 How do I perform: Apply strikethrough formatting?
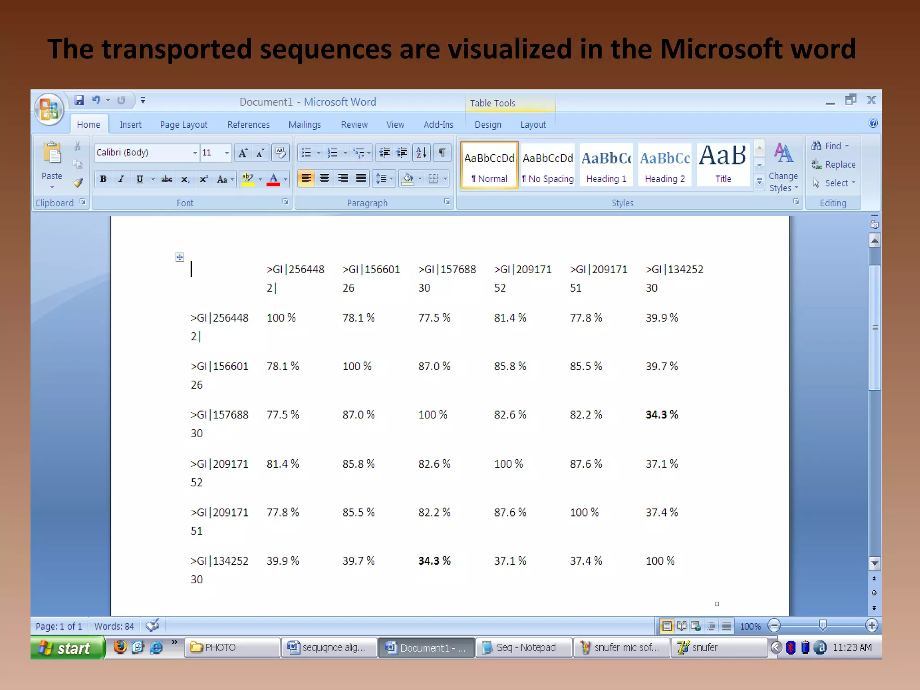167,179
